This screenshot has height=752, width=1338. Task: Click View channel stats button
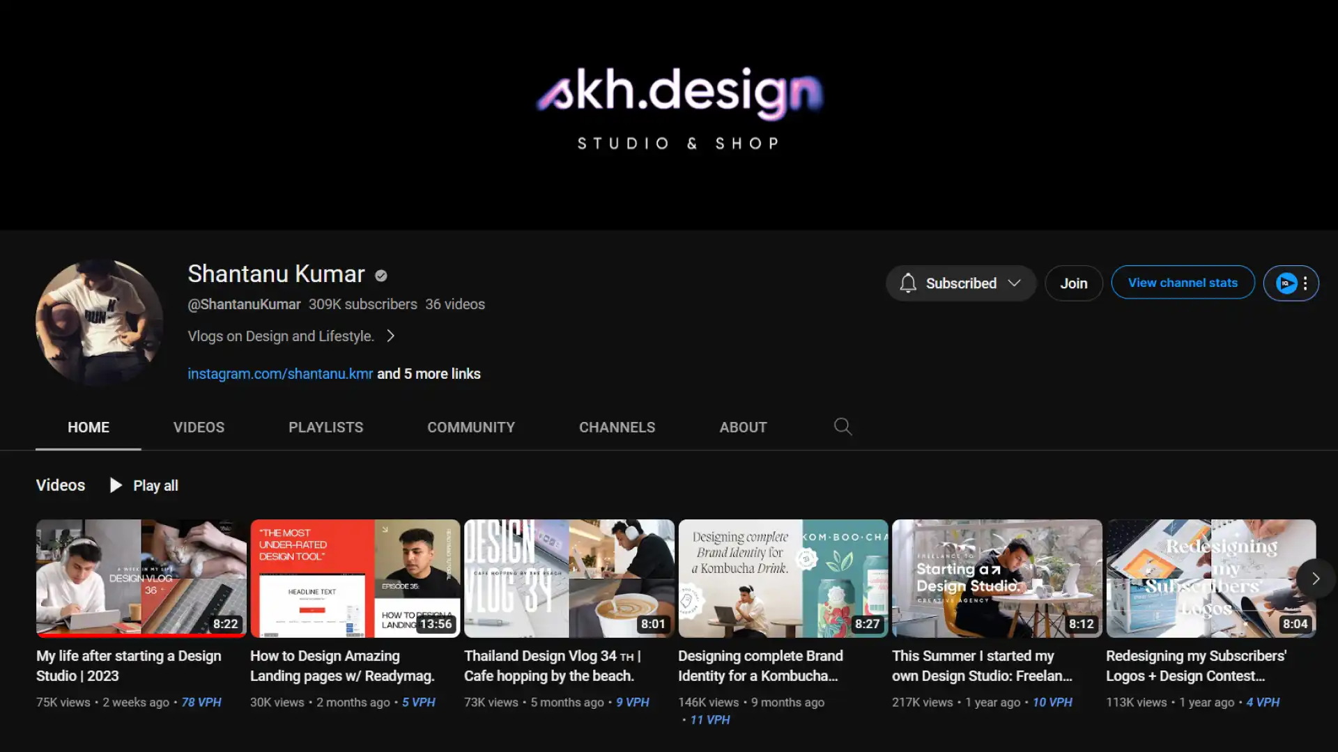[1183, 283]
